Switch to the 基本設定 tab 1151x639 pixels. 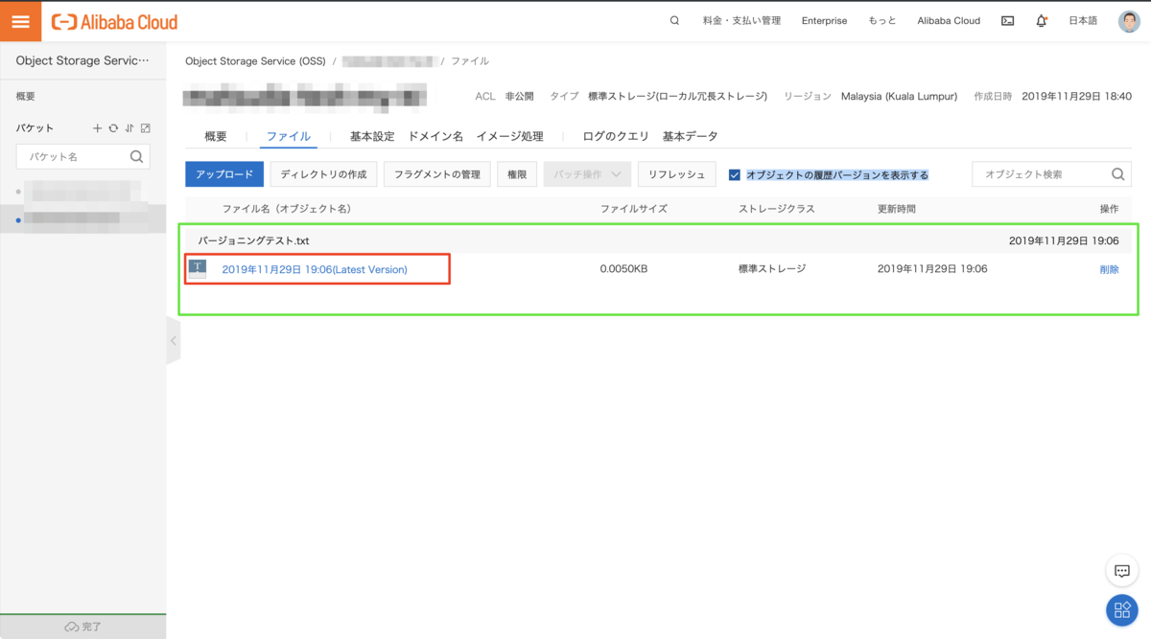(x=372, y=136)
